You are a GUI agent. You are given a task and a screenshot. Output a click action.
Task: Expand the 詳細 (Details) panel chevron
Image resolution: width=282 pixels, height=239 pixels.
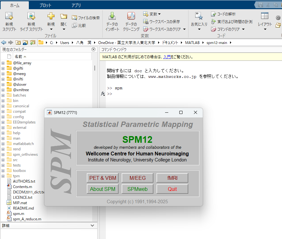click(92, 226)
